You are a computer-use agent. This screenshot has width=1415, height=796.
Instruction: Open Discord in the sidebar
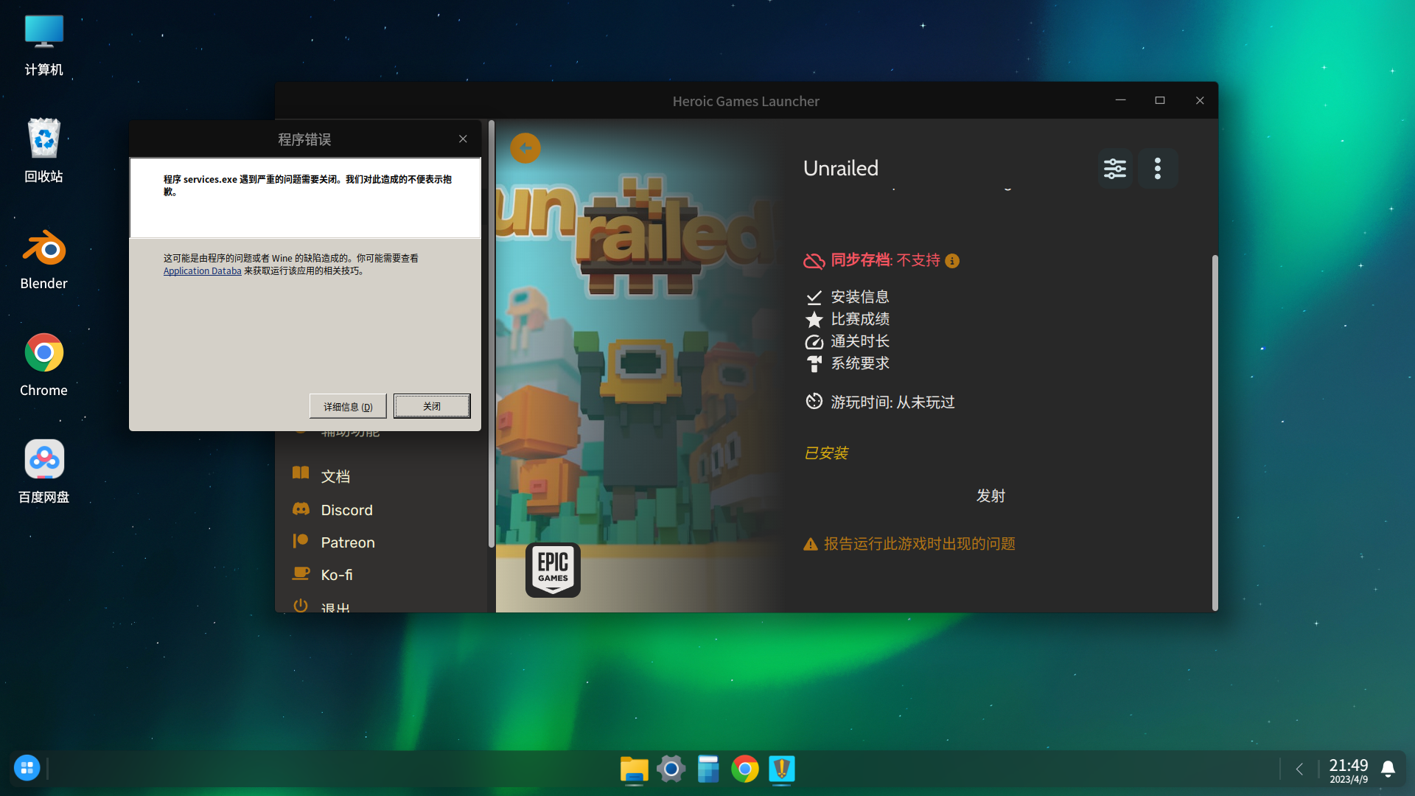[346, 510]
